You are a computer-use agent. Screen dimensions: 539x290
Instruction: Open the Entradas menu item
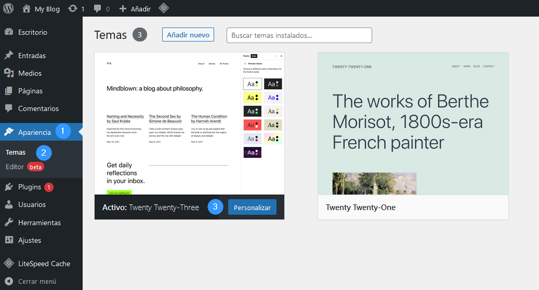pyautogui.click(x=41, y=56)
